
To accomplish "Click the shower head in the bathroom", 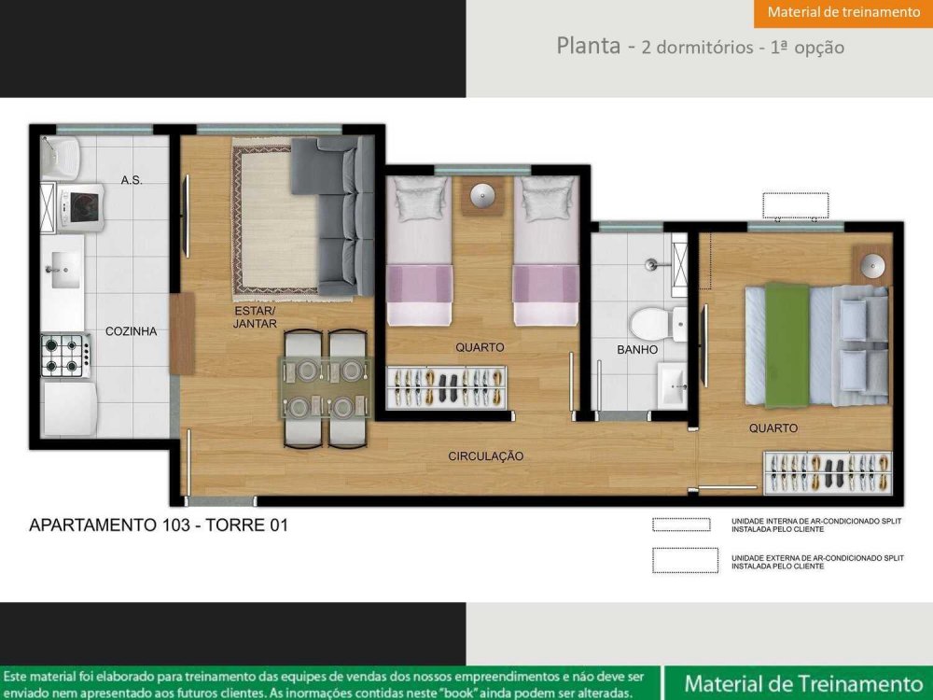I will pyautogui.click(x=652, y=264).
